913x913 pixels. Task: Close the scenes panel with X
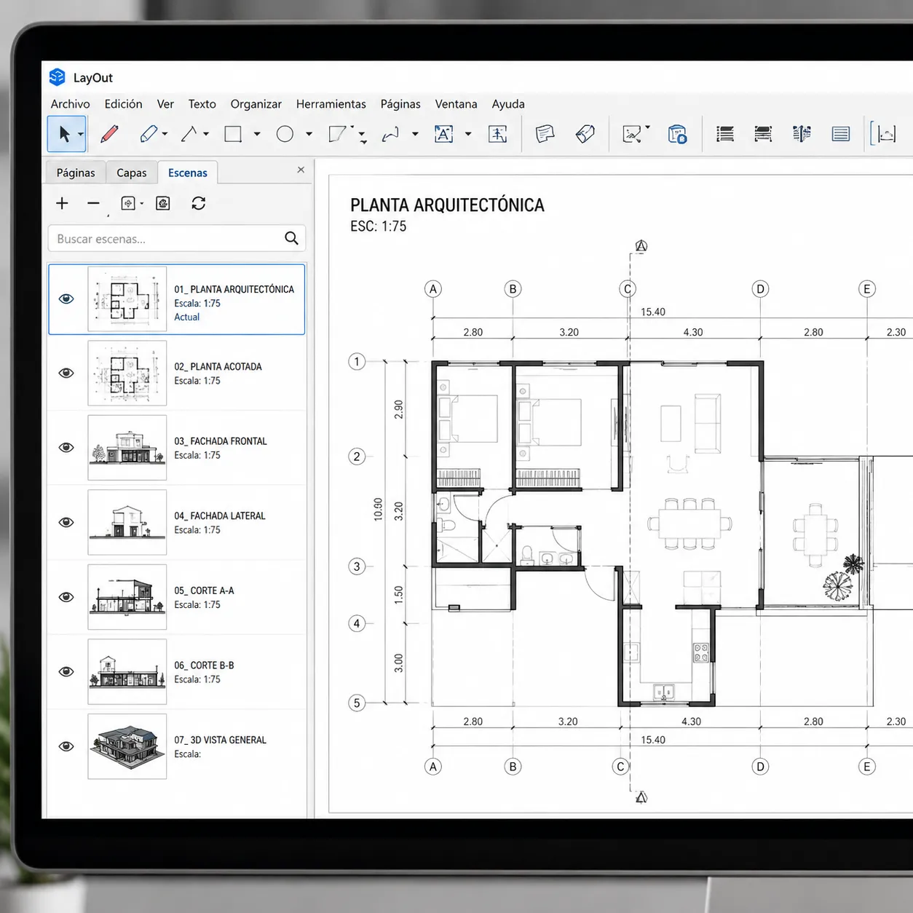point(301,170)
